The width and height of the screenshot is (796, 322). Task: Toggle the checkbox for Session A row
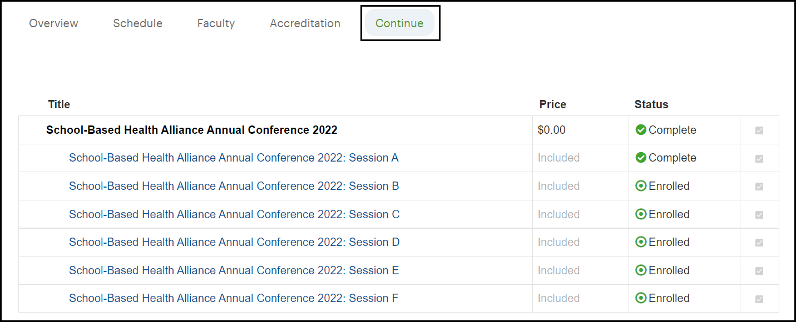coord(759,159)
